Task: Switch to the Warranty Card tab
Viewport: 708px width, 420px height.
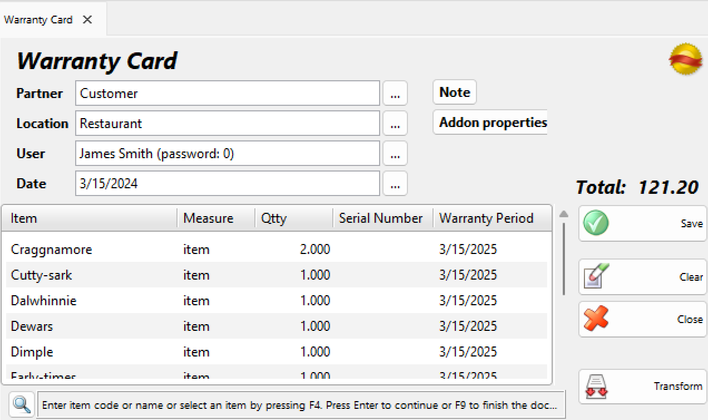Action: pyautogui.click(x=38, y=19)
